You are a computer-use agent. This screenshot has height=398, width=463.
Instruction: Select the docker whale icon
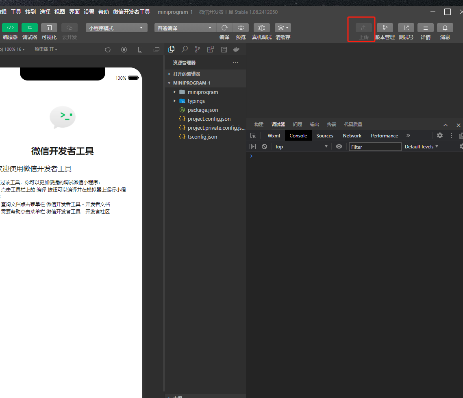237,49
